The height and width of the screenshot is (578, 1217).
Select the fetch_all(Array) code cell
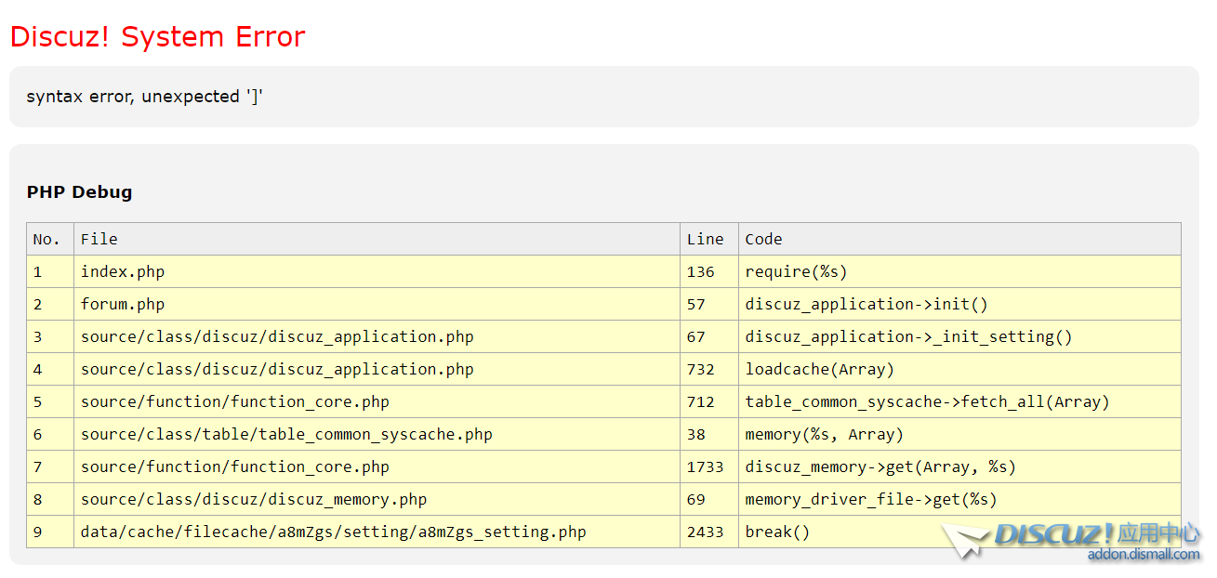coord(959,401)
